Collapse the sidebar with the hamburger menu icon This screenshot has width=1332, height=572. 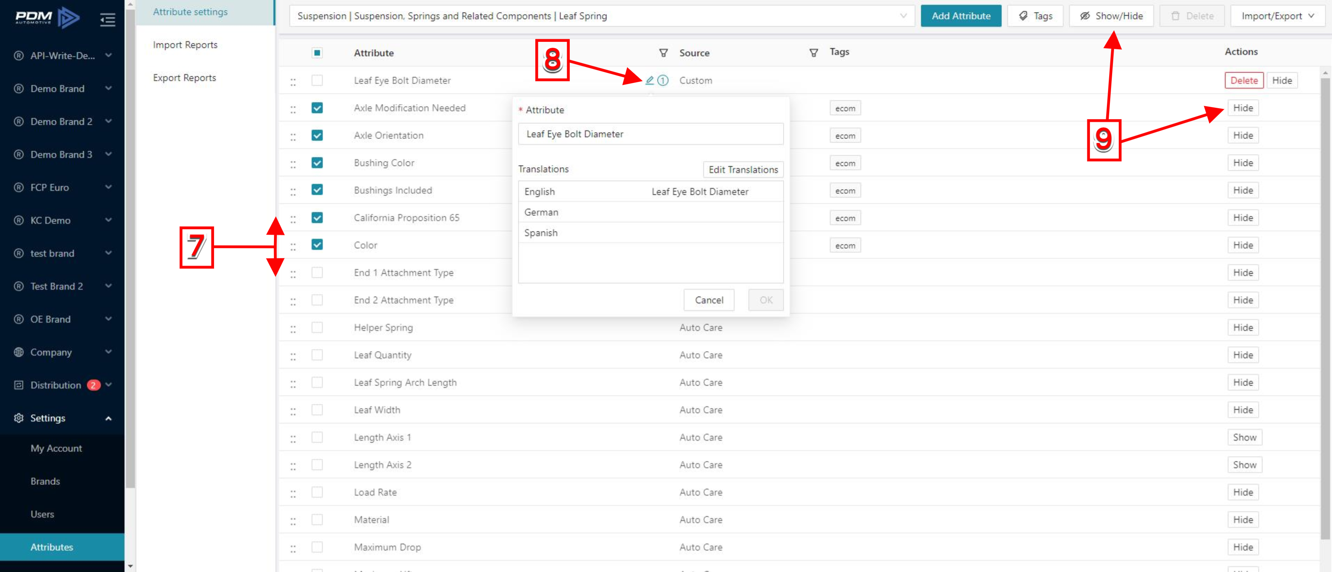tap(108, 20)
